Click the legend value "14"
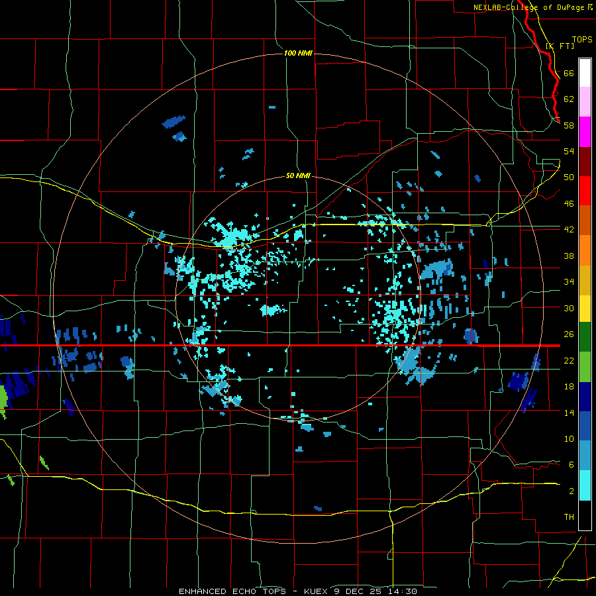This screenshot has width=596, height=596. 569,413
